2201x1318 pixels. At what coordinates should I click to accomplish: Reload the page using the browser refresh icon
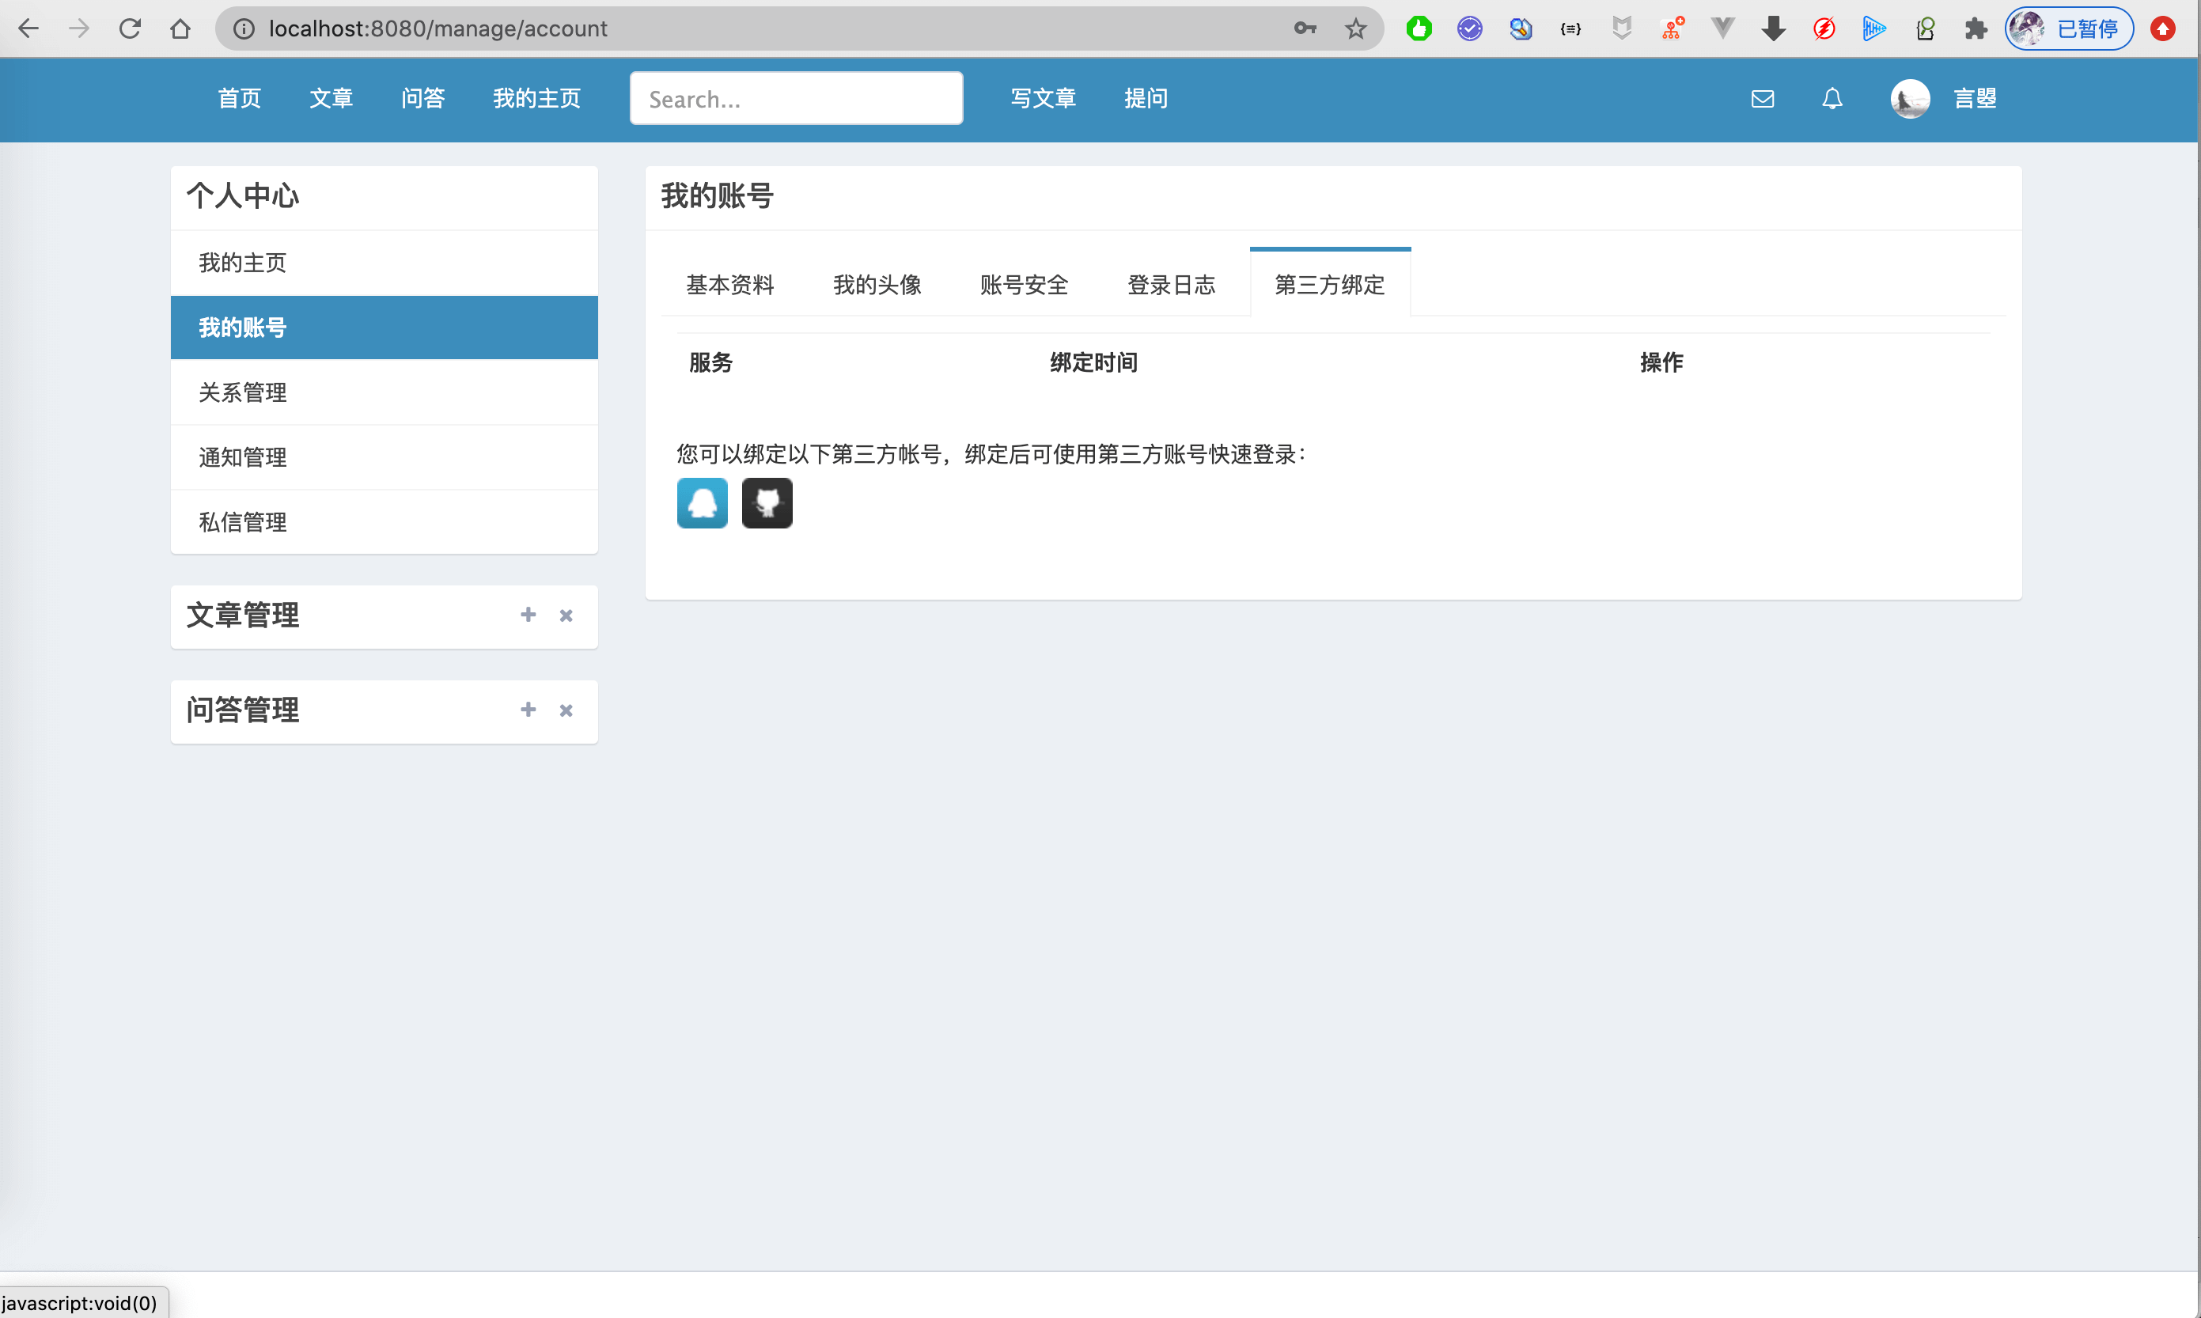[130, 29]
